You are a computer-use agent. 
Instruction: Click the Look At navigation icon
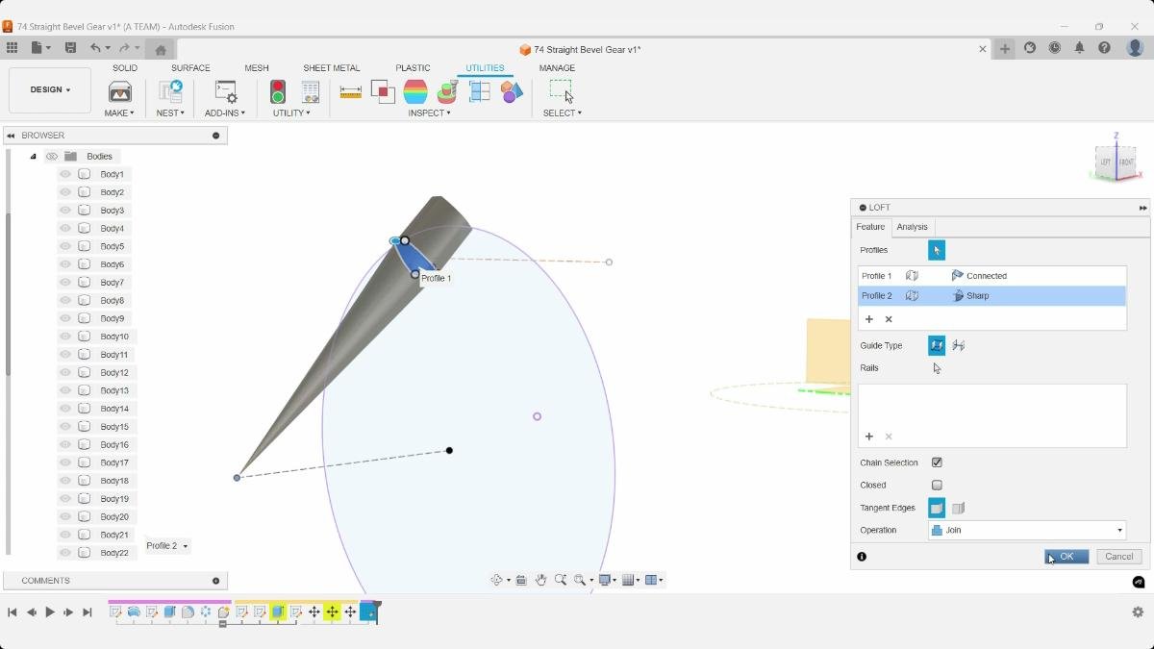tap(521, 580)
